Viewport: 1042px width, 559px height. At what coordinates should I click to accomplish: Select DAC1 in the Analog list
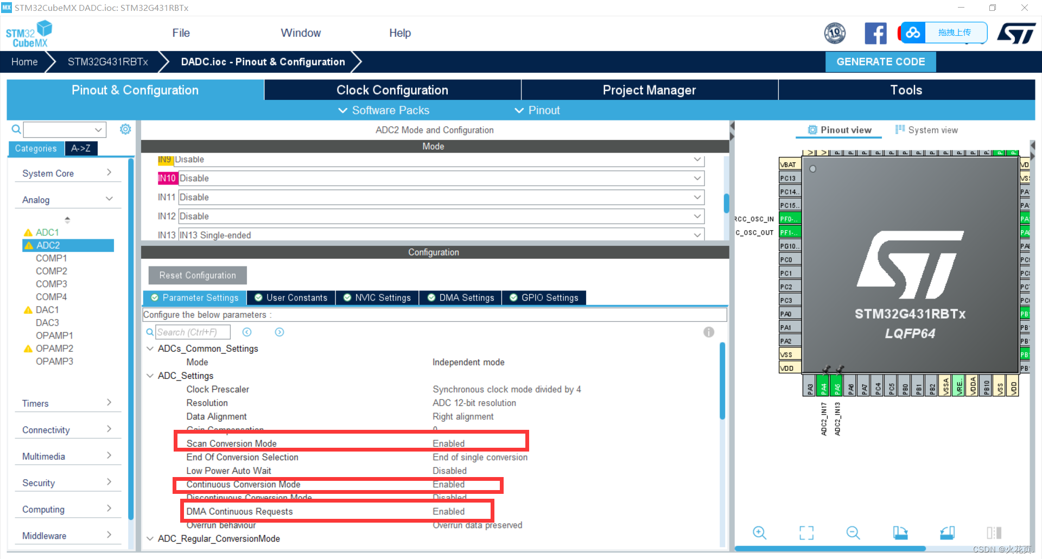pos(47,310)
